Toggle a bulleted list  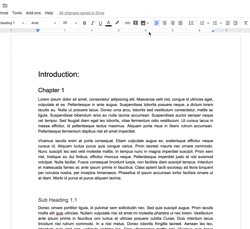click(215, 23)
